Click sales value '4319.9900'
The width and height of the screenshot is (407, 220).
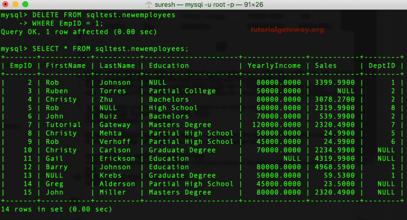(x=334, y=158)
